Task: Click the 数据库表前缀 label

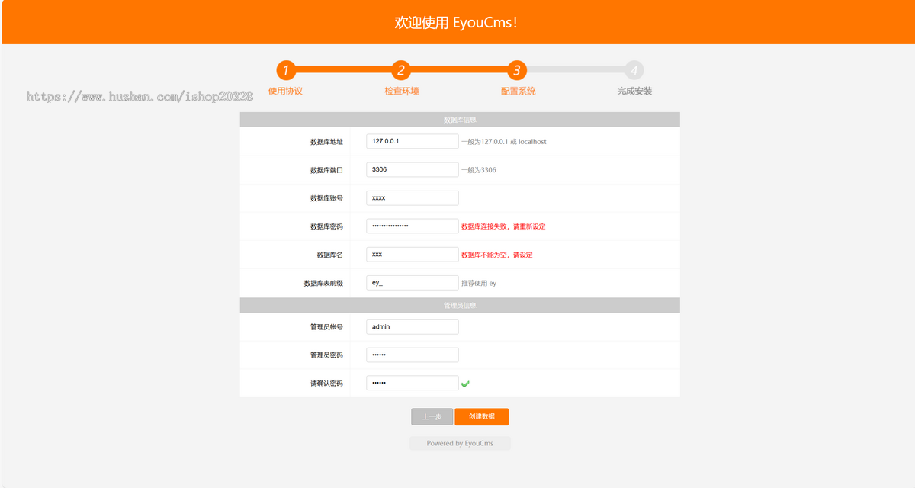Action: click(x=323, y=283)
